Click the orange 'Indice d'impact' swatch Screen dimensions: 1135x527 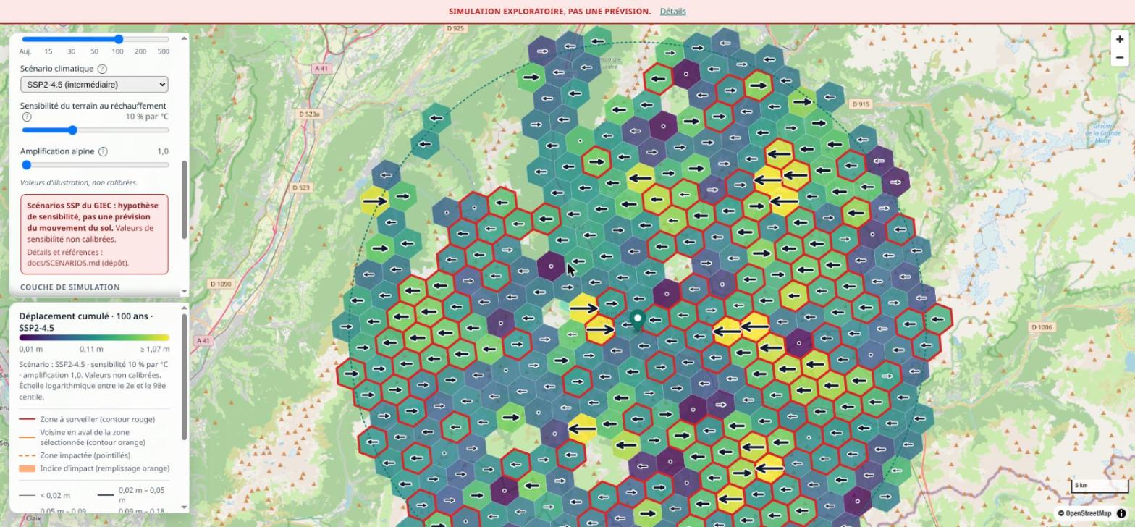(27, 468)
